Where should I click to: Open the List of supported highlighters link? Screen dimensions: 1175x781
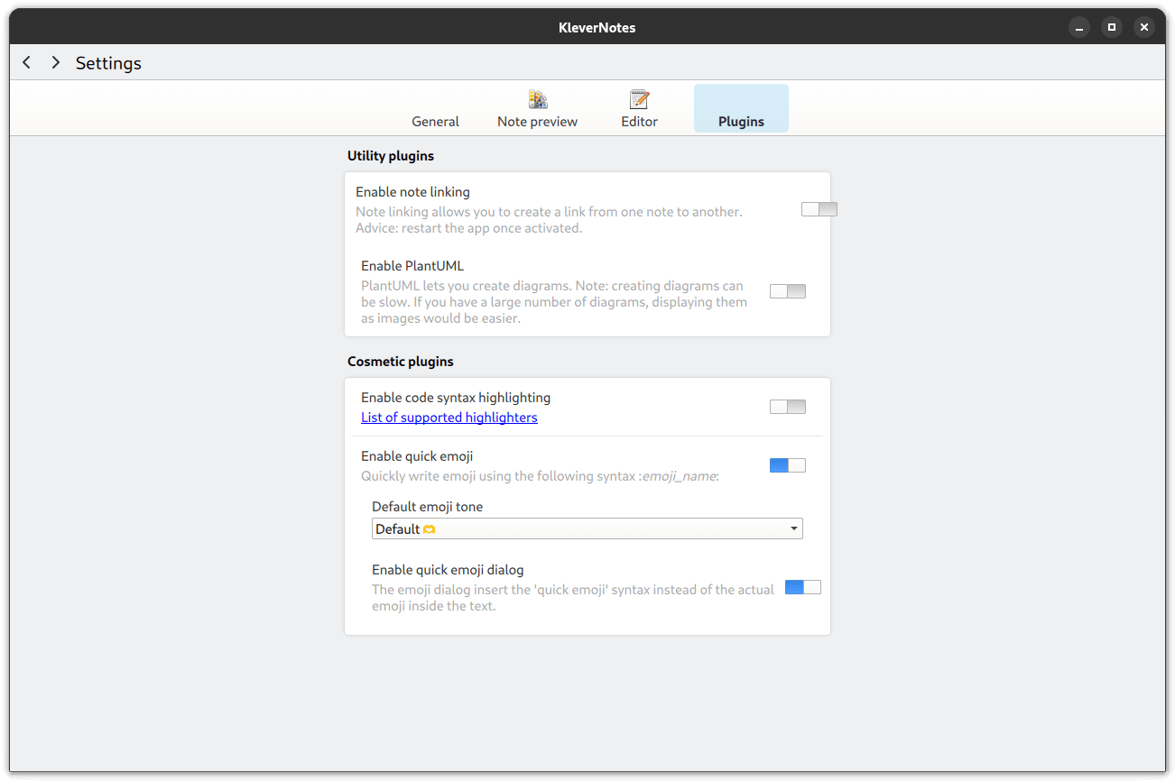pyautogui.click(x=449, y=418)
